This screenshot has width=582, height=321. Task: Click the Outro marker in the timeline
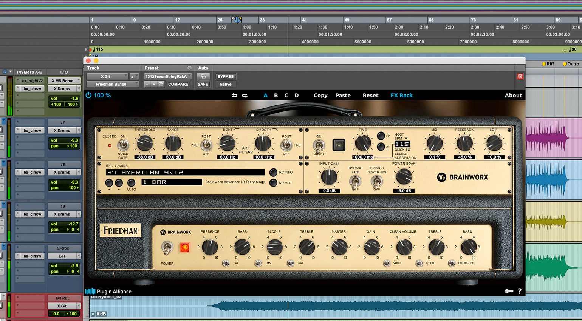tap(571, 64)
